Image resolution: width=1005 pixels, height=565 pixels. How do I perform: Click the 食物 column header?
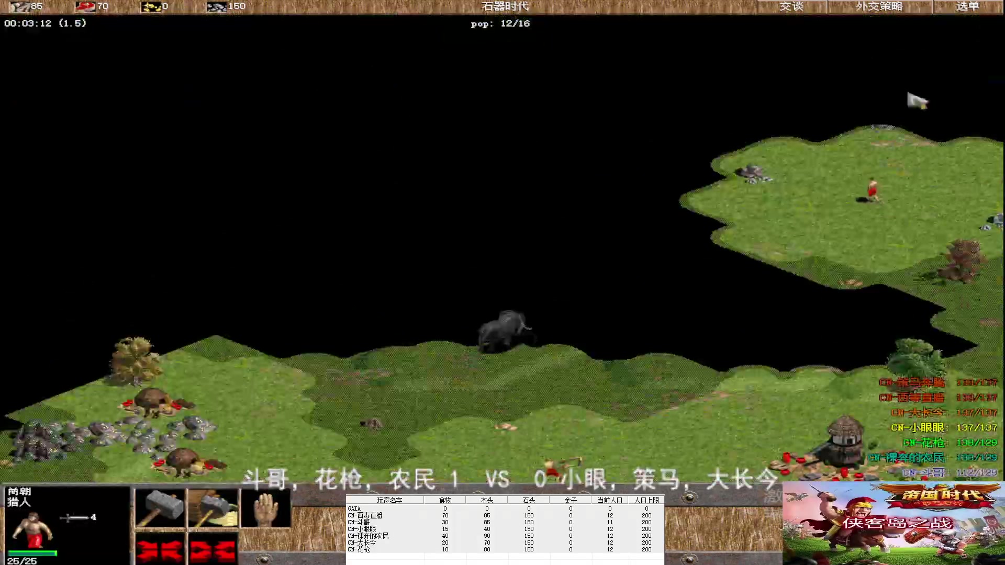(445, 500)
